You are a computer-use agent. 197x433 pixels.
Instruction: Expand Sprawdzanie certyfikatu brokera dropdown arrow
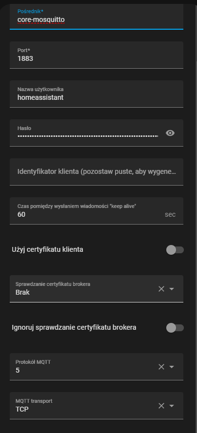point(172,289)
